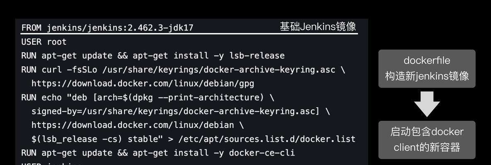This screenshot has width=491, height=165.
Task: Click the curl -fsSLo keyring line
Action: (x=183, y=70)
